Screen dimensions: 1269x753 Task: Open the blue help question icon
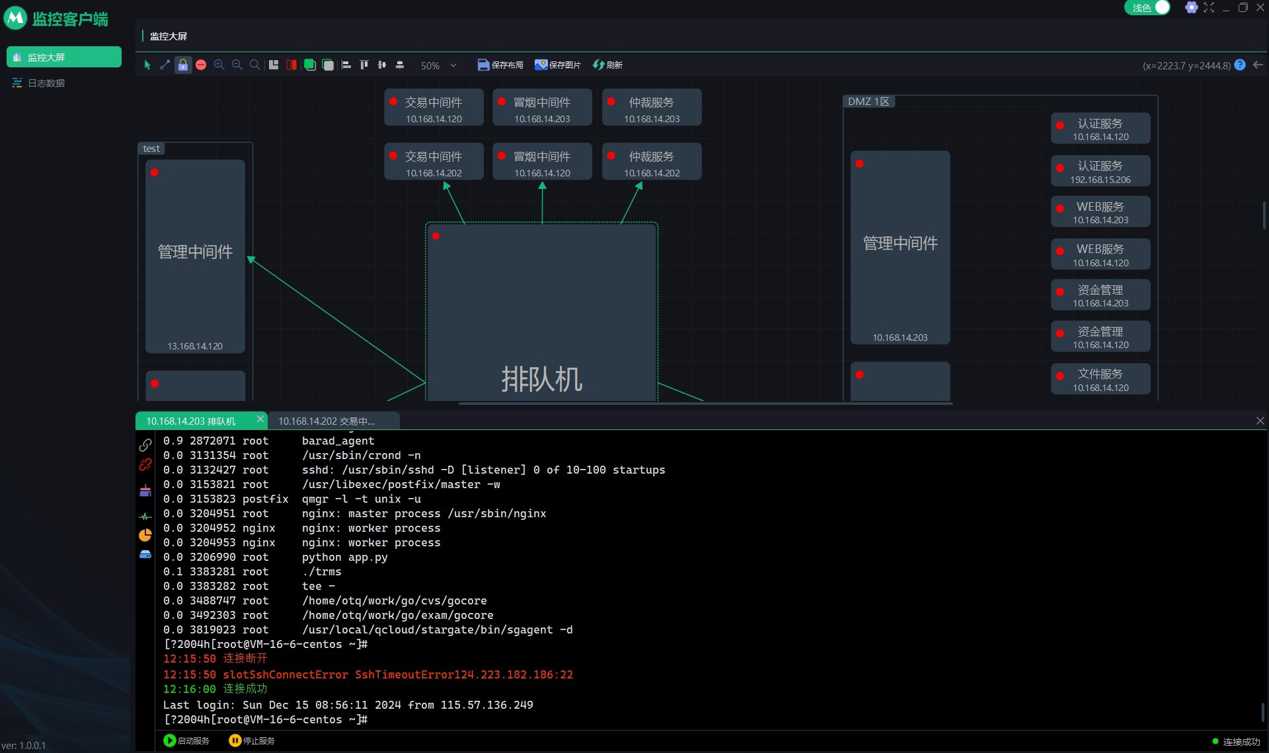[1240, 65]
